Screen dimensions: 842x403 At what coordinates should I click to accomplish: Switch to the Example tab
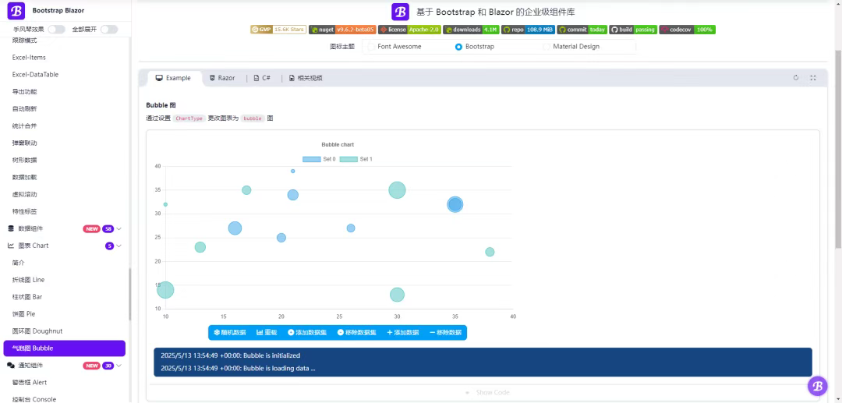coord(173,78)
